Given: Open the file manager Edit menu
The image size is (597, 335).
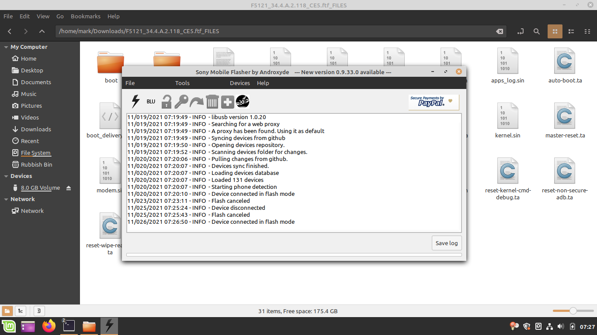Looking at the screenshot, I should click(24, 16).
